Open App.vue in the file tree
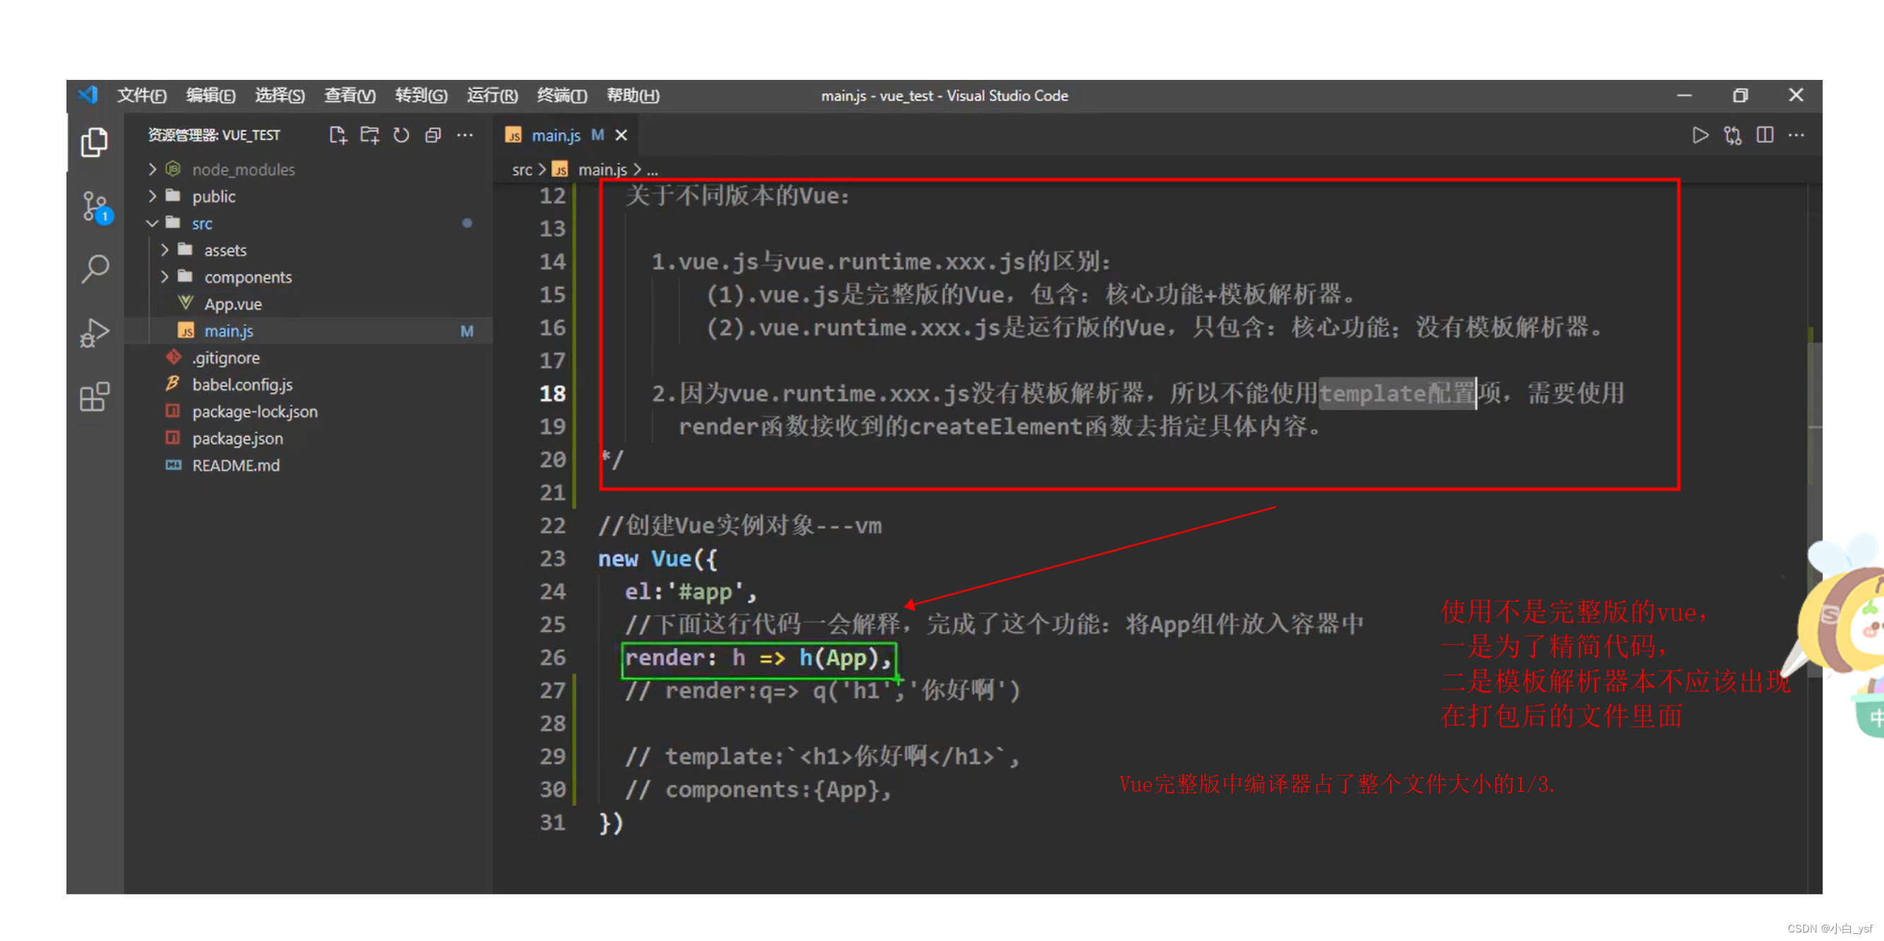1884x941 pixels. 232,304
